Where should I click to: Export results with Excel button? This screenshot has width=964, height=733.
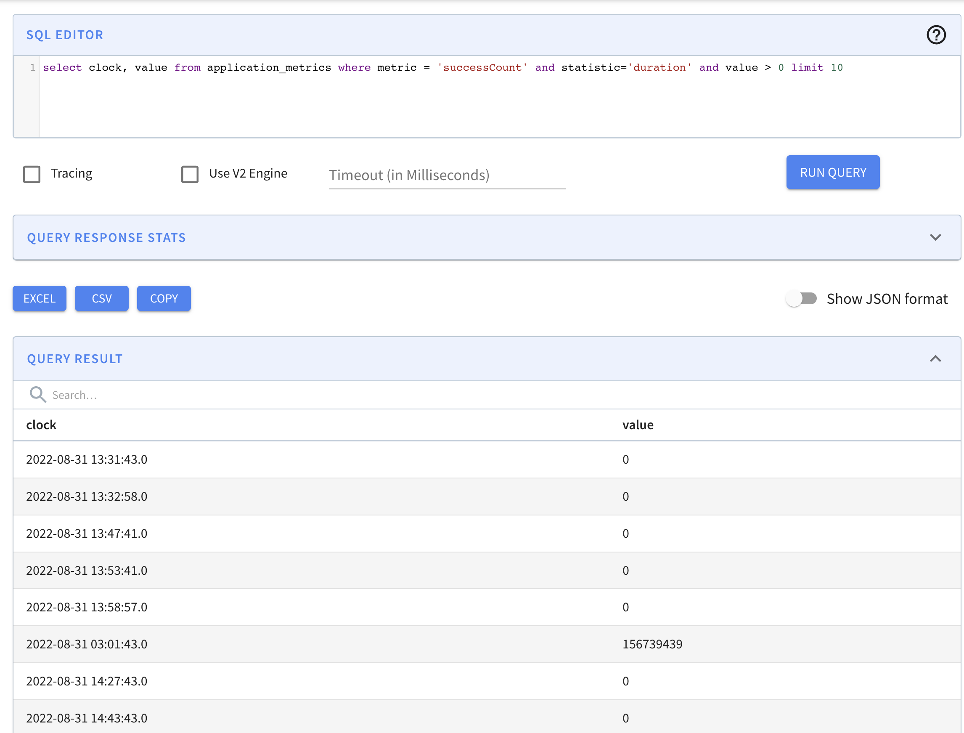click(39, 298)
